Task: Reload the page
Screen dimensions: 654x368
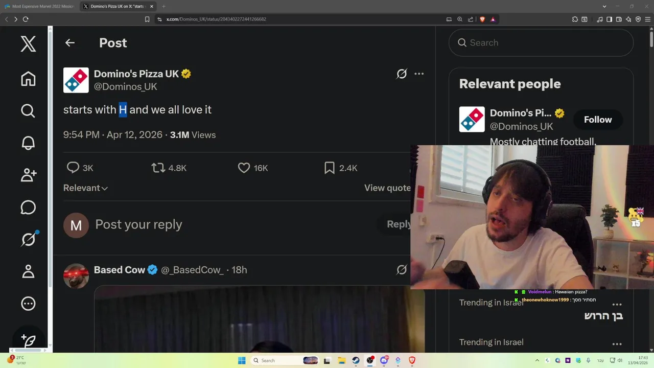Action: pos(26,19)
